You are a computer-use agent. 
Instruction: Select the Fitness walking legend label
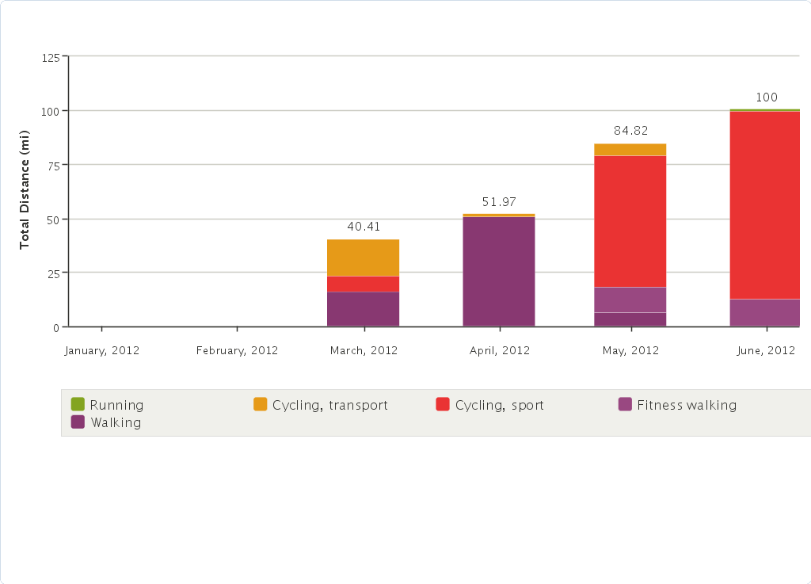687,405
